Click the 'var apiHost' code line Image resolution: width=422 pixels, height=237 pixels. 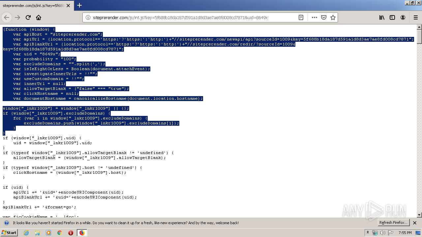click(58, 34)
